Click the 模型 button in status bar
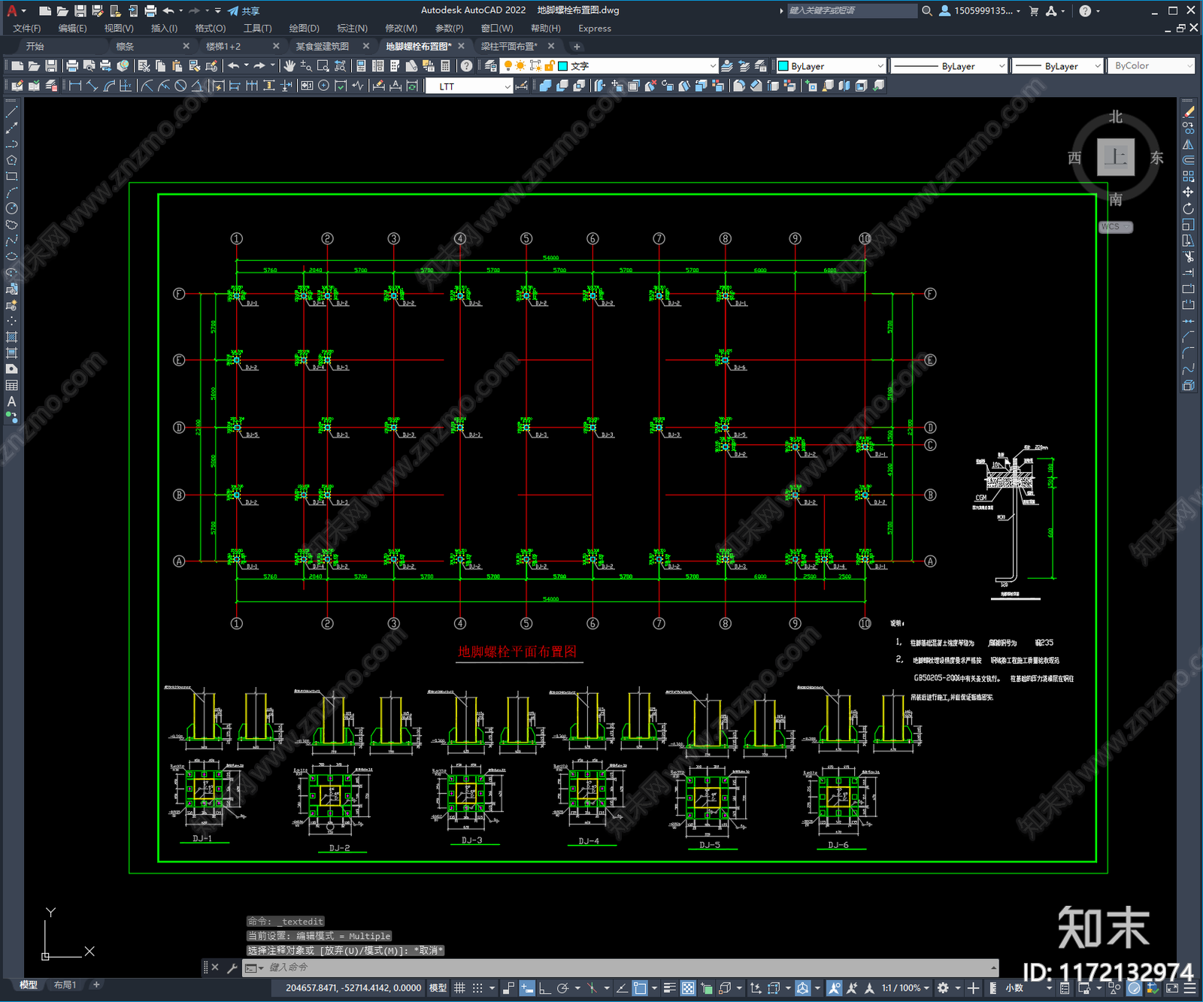1203x1002 pixels. (438, 988)
